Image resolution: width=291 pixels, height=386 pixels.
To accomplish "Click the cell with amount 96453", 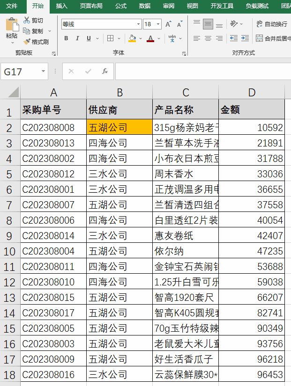I will 252,374.
